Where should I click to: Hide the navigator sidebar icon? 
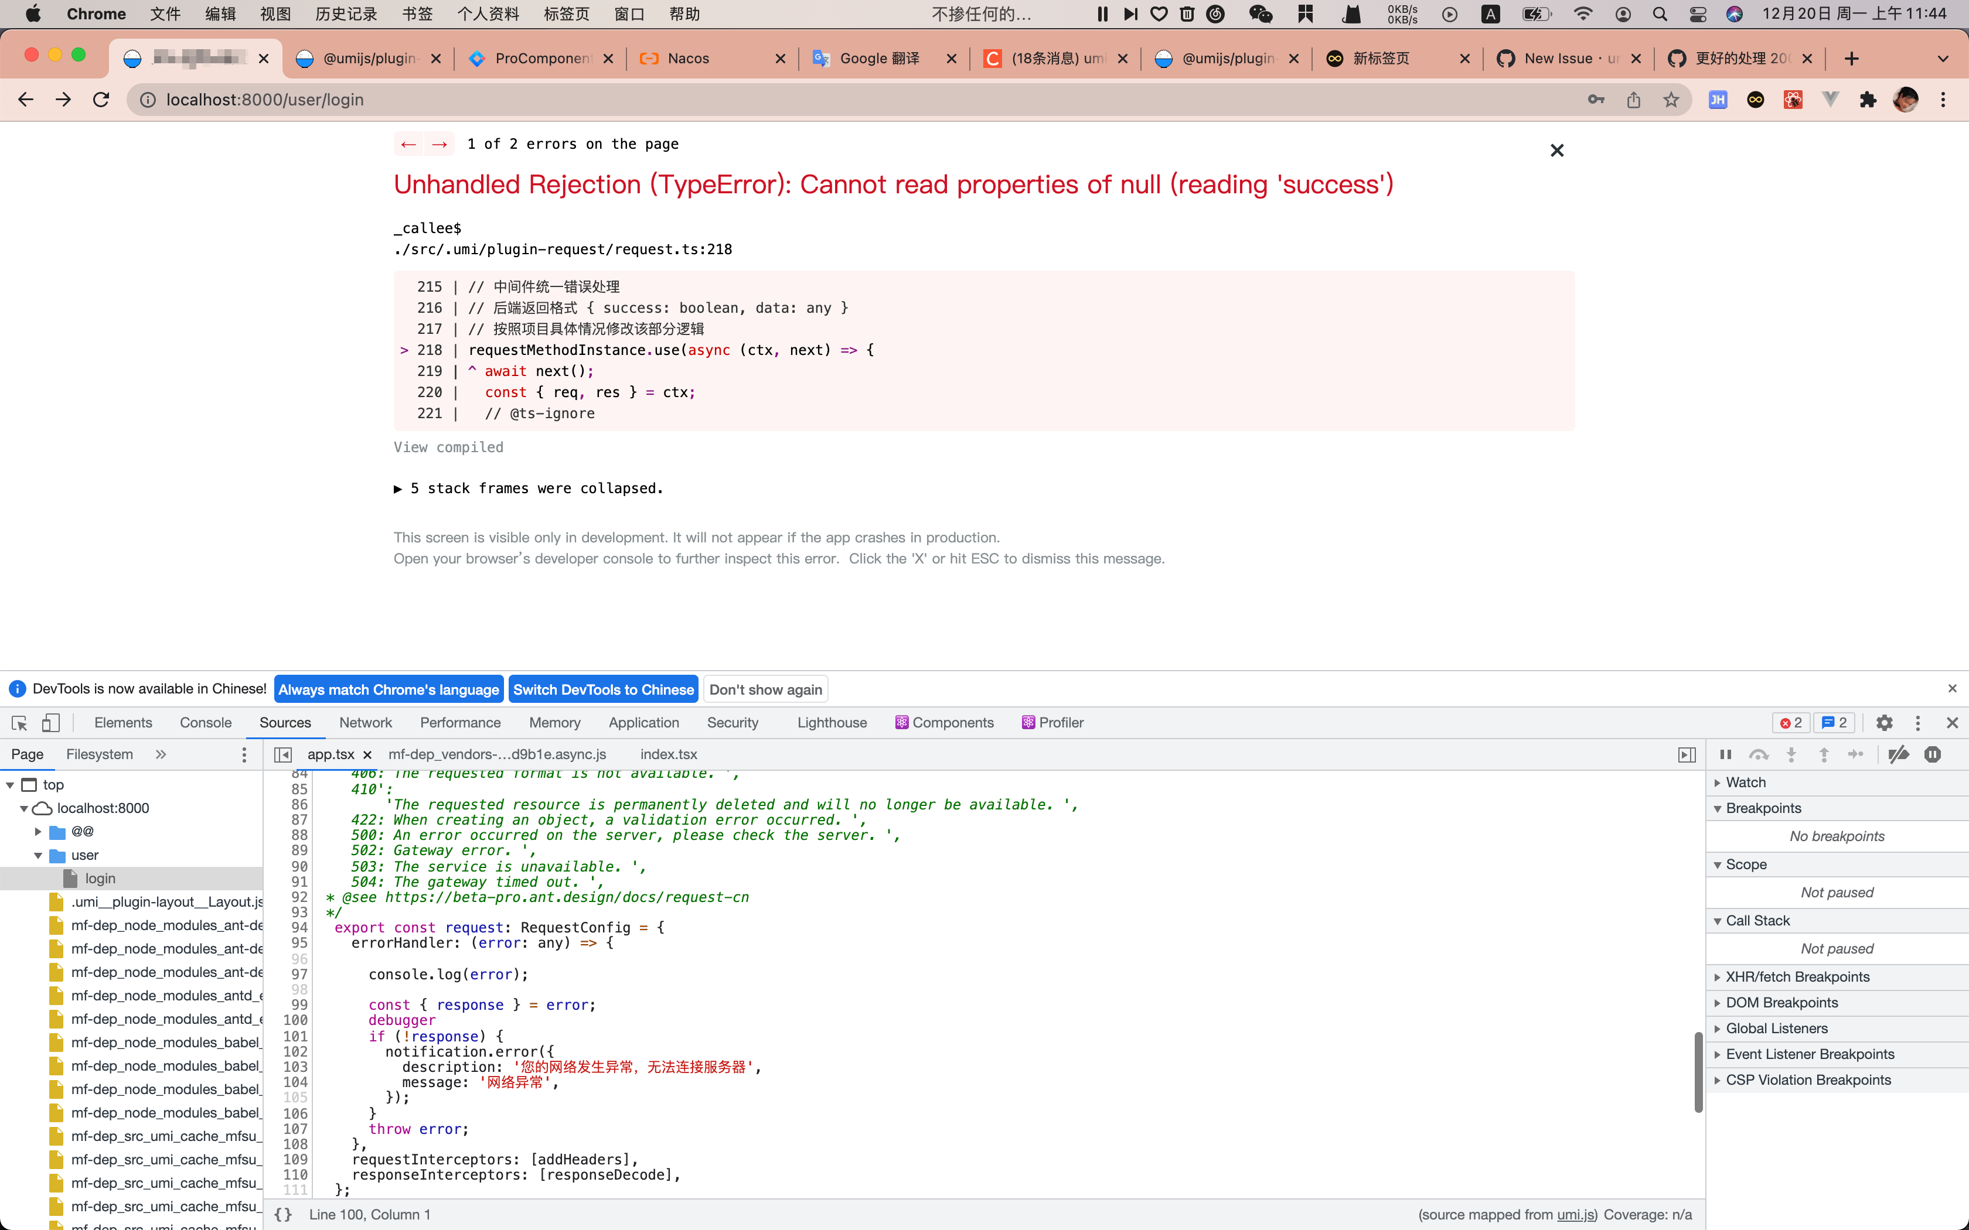[282, 754]
